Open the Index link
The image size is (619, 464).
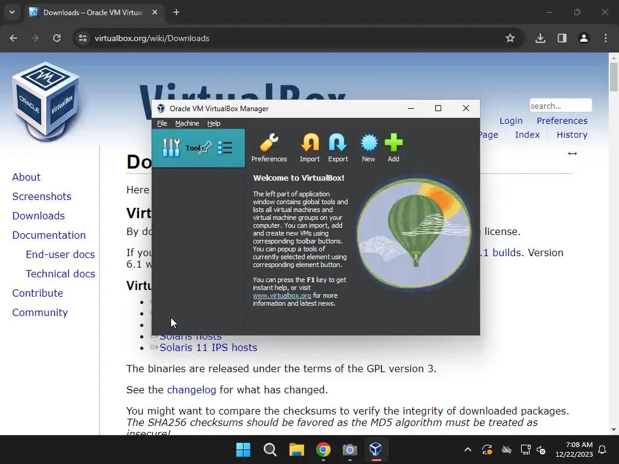coord(527,135)
